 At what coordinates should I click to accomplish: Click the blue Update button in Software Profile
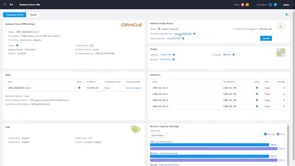266,38
